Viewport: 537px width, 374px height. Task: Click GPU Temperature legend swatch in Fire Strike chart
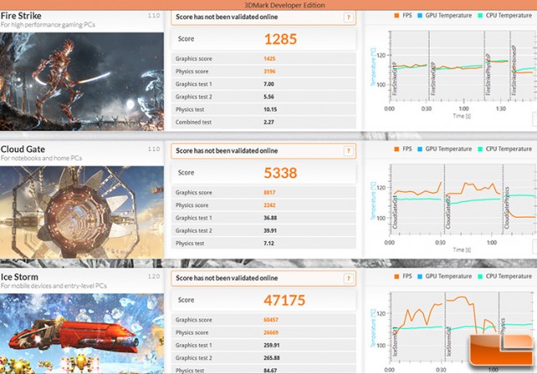[x=420, y=16]
